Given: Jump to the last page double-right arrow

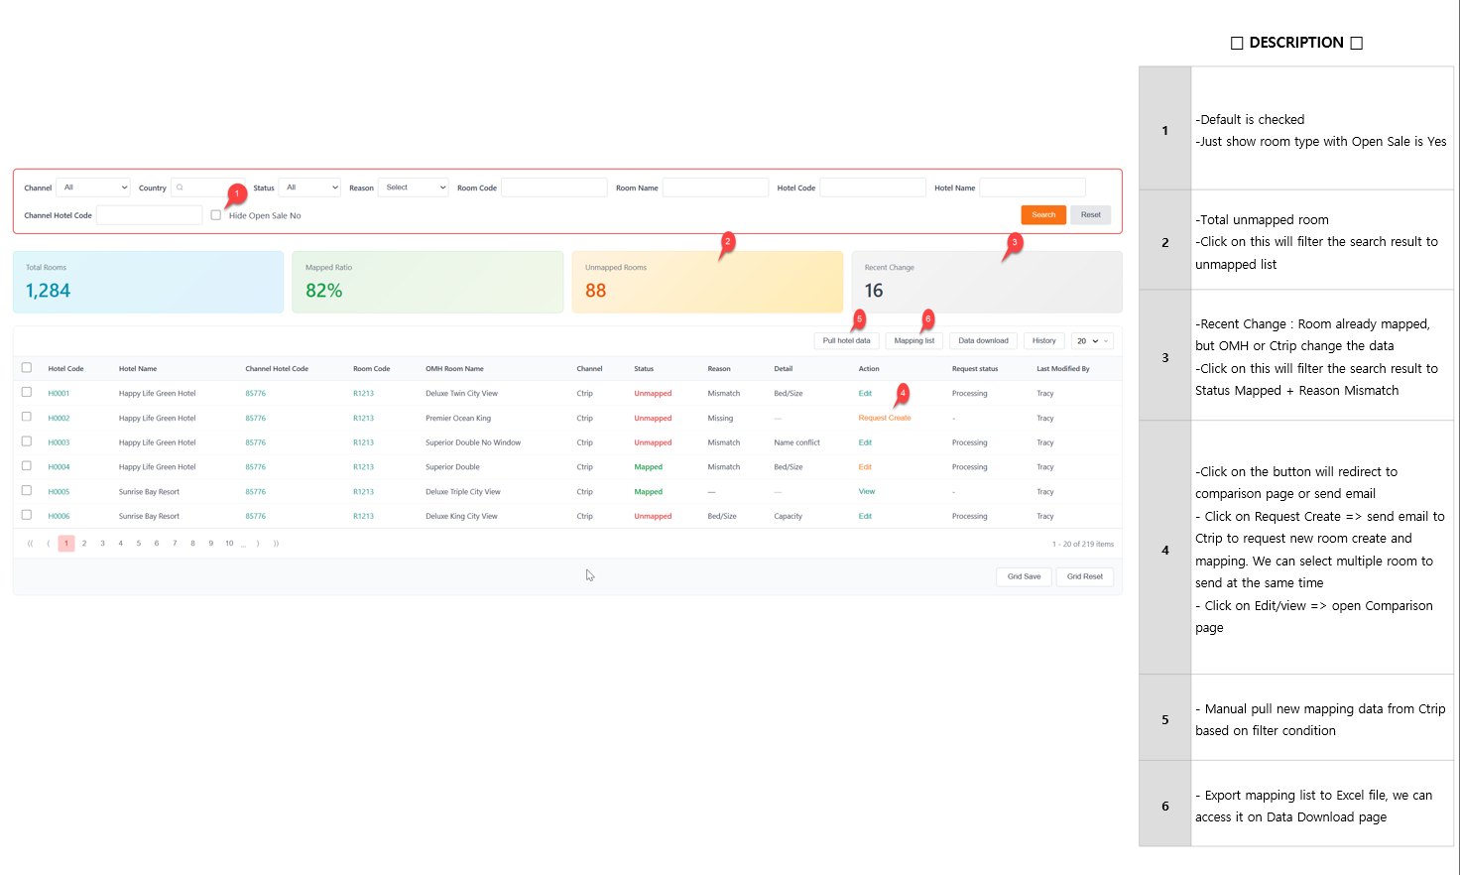Looking at the screenshot, I should [276, 544].
